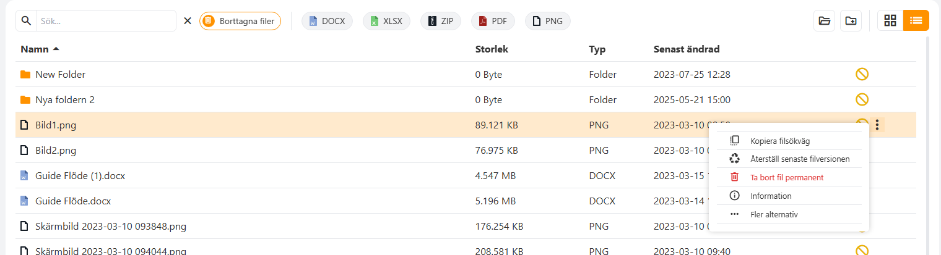Click the 89.121 KB size cell

497,125
